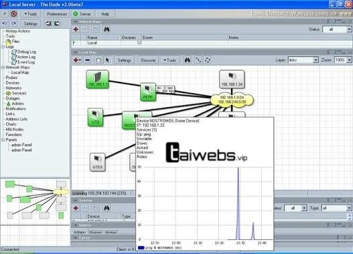
Task: Select the yellow network cloud 192.168.1.0/24
Action: pyautogui.click(x=232, y=100)
